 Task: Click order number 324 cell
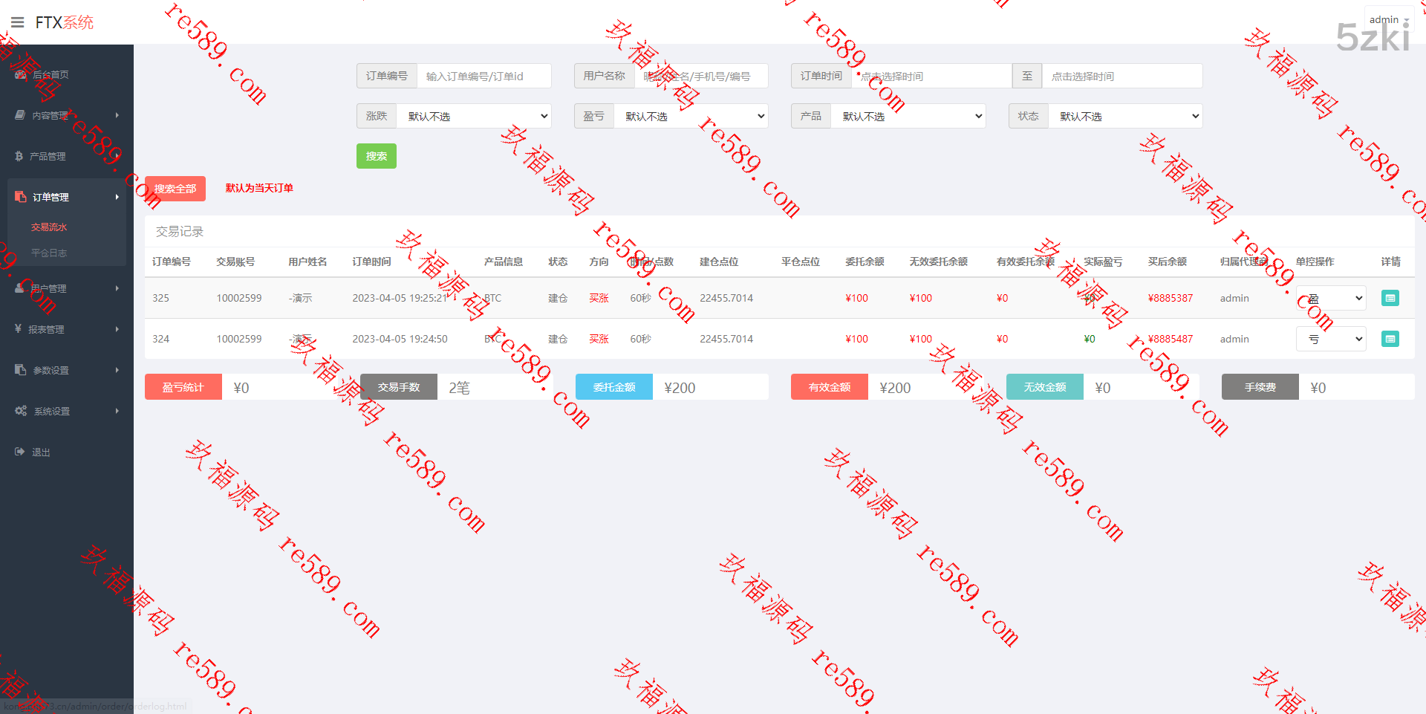click(x=160, y=339)
